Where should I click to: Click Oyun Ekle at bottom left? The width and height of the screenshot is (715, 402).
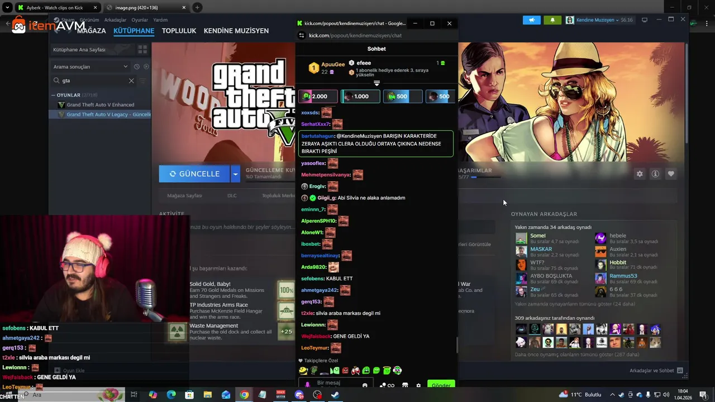coord(69,371)
